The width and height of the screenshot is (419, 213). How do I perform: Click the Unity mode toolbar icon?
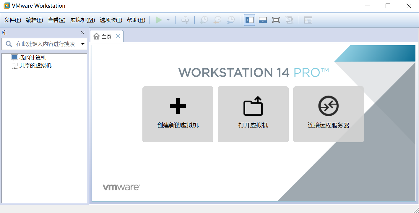[x=290, y=20]
